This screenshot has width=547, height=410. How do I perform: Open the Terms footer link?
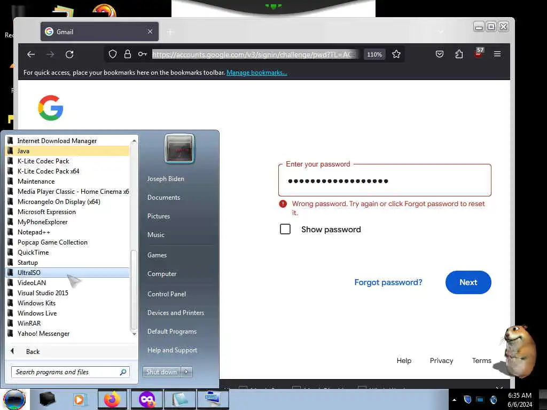(481, 361)
